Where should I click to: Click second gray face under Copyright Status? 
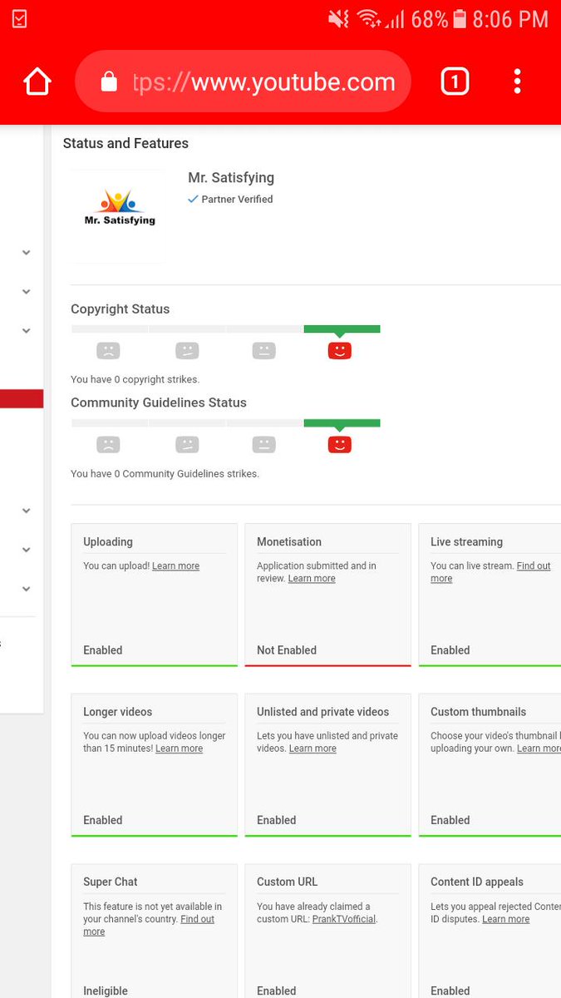(x=187, y=351)
